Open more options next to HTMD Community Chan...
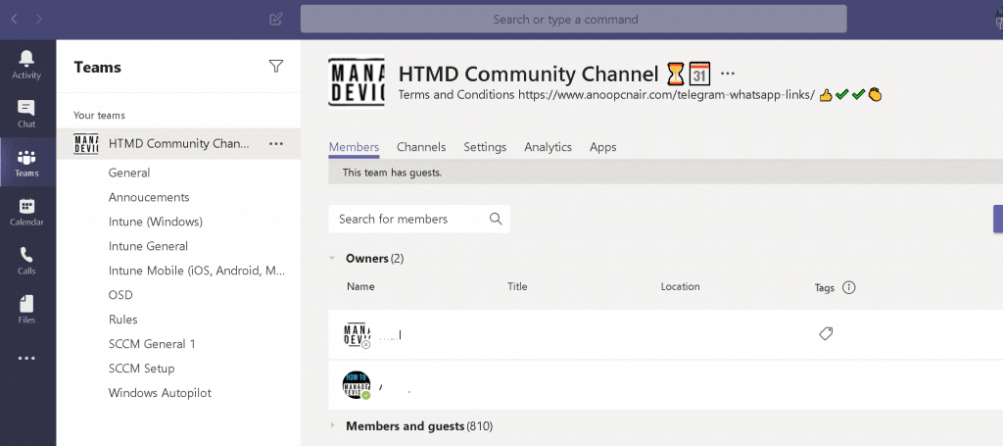Viewport: 1003px width, 446px height. (275, 144)
